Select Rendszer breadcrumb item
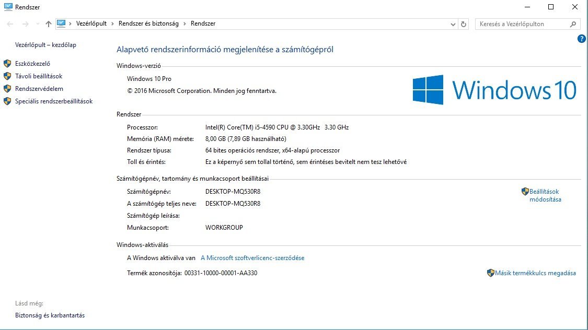Viewport: 588px width, 330px height. tap(203, 23)
